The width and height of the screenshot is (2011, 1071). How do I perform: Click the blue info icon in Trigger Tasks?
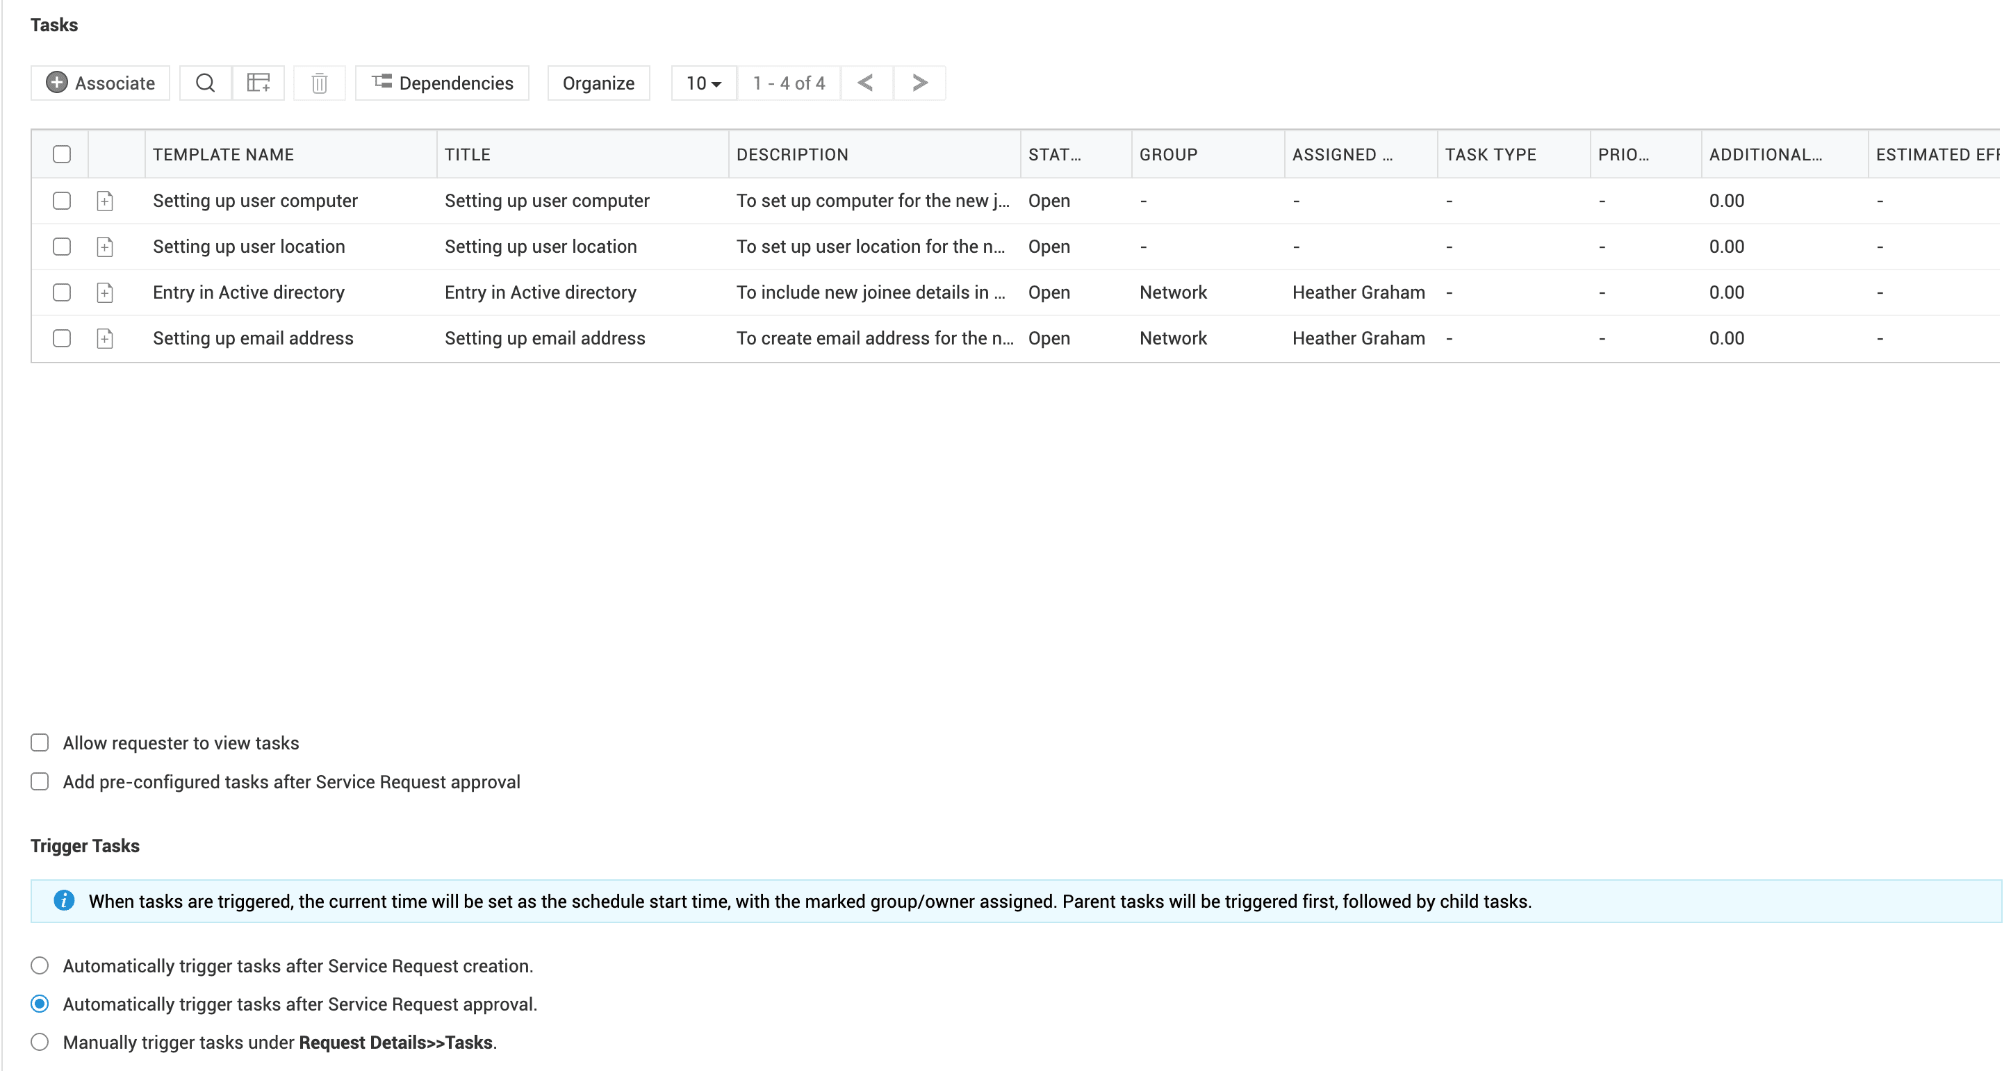click(x=64, y=901)
